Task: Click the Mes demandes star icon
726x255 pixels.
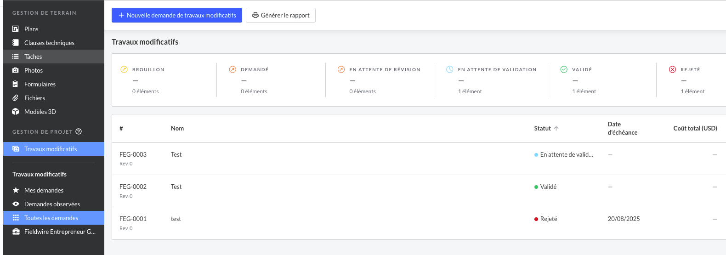Action: [16, 190]
